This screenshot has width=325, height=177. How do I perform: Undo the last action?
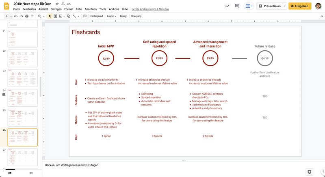16,16
